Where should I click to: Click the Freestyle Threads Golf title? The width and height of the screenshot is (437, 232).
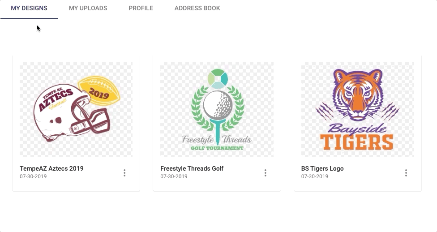click(x=192, y=169)
